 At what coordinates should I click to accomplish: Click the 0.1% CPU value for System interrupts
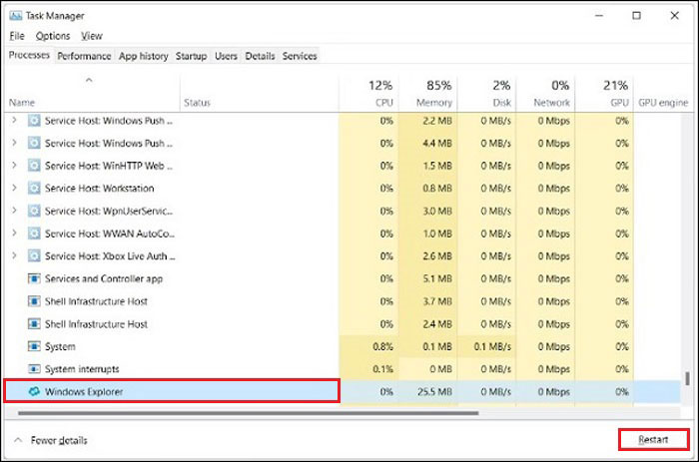click(382, 369)
